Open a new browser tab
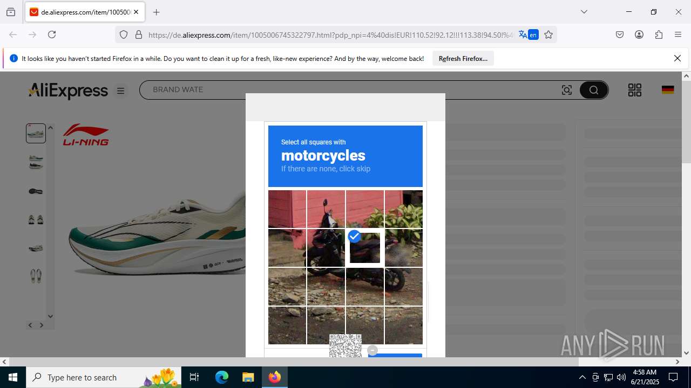The width and height of the screenshot is (691, 388). (156, 12)
